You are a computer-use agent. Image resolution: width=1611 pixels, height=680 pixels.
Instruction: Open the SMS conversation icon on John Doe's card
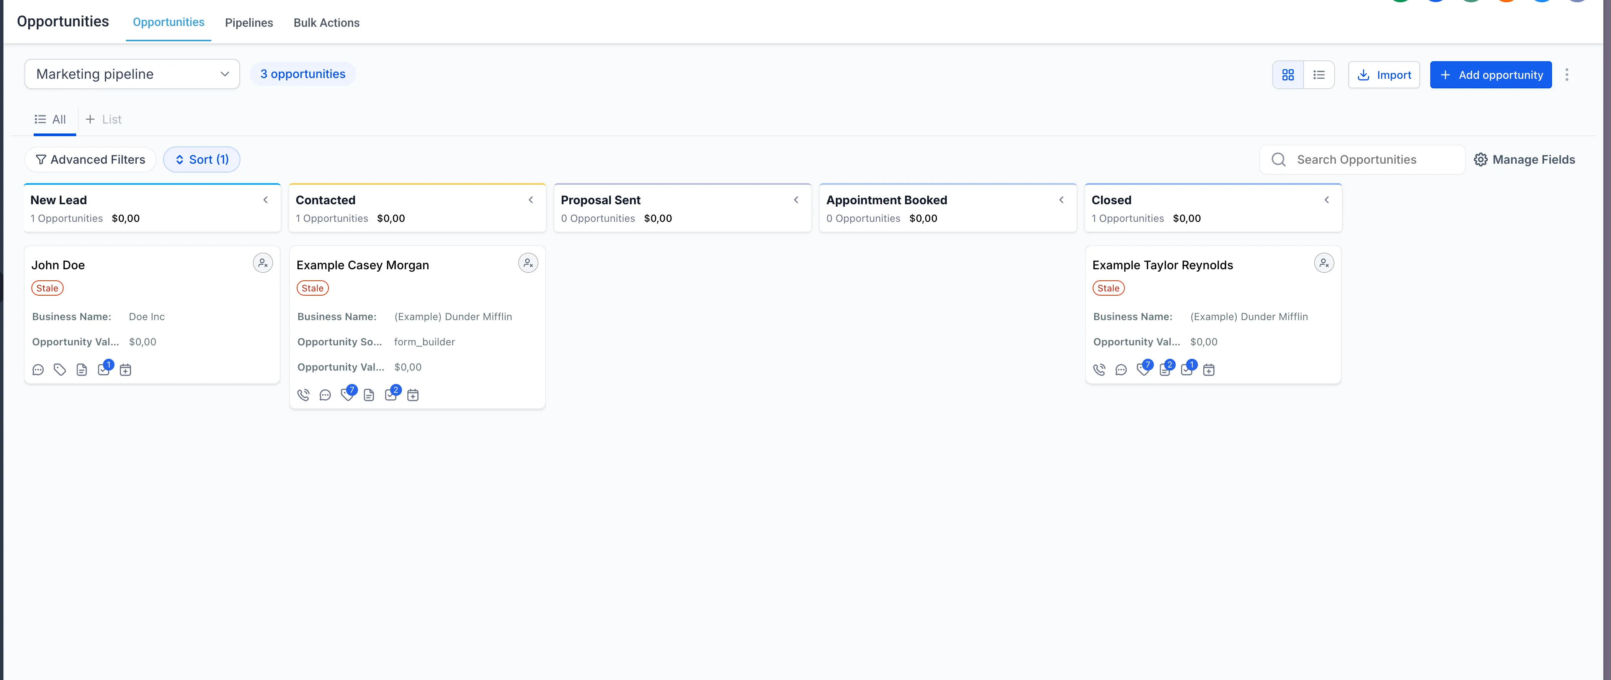point(38,369)
